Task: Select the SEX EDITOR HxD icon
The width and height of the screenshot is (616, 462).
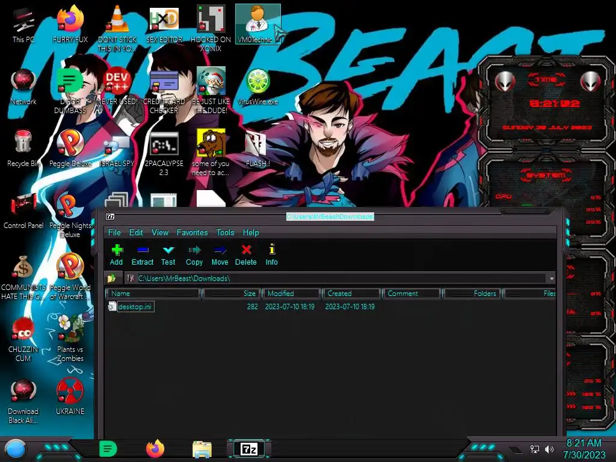Action: pyautogui.click(x=164, y=25)
